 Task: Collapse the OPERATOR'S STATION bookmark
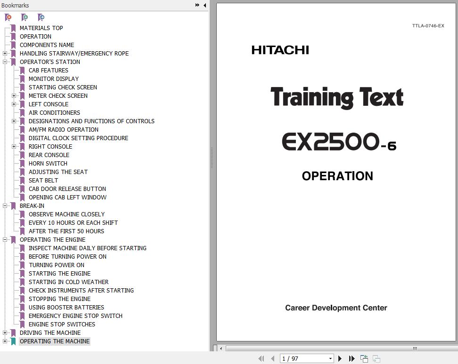click(5, 62)
